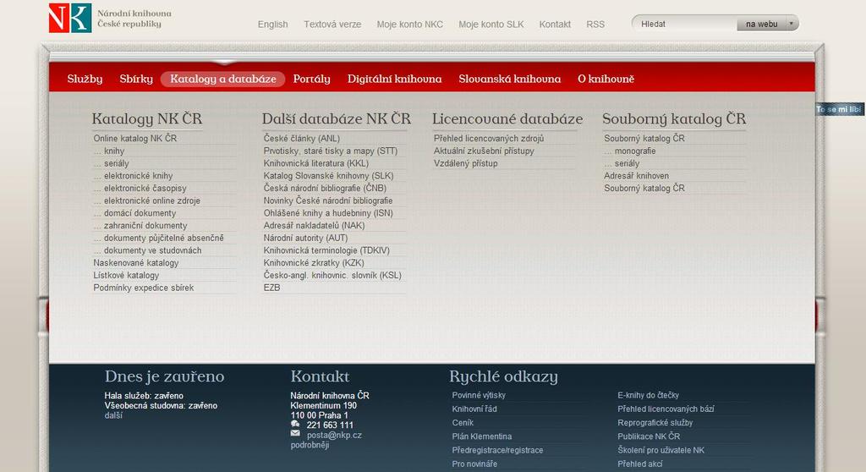Open Přehled licencovaných zdrojů
This screenshot has width=866, height=472.
click(x=489, y=138)
